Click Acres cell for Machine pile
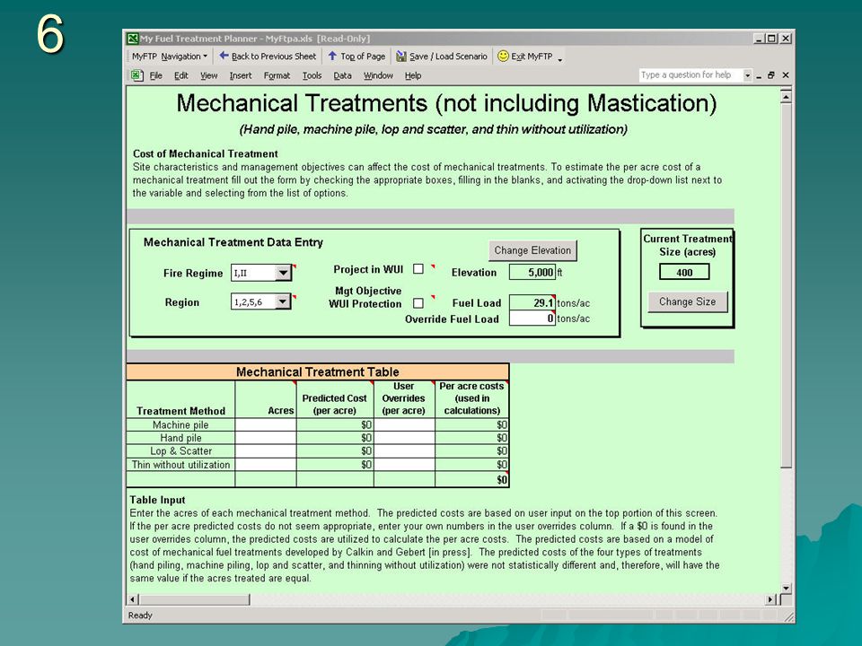The image size is (862, 646). point(266,424)
